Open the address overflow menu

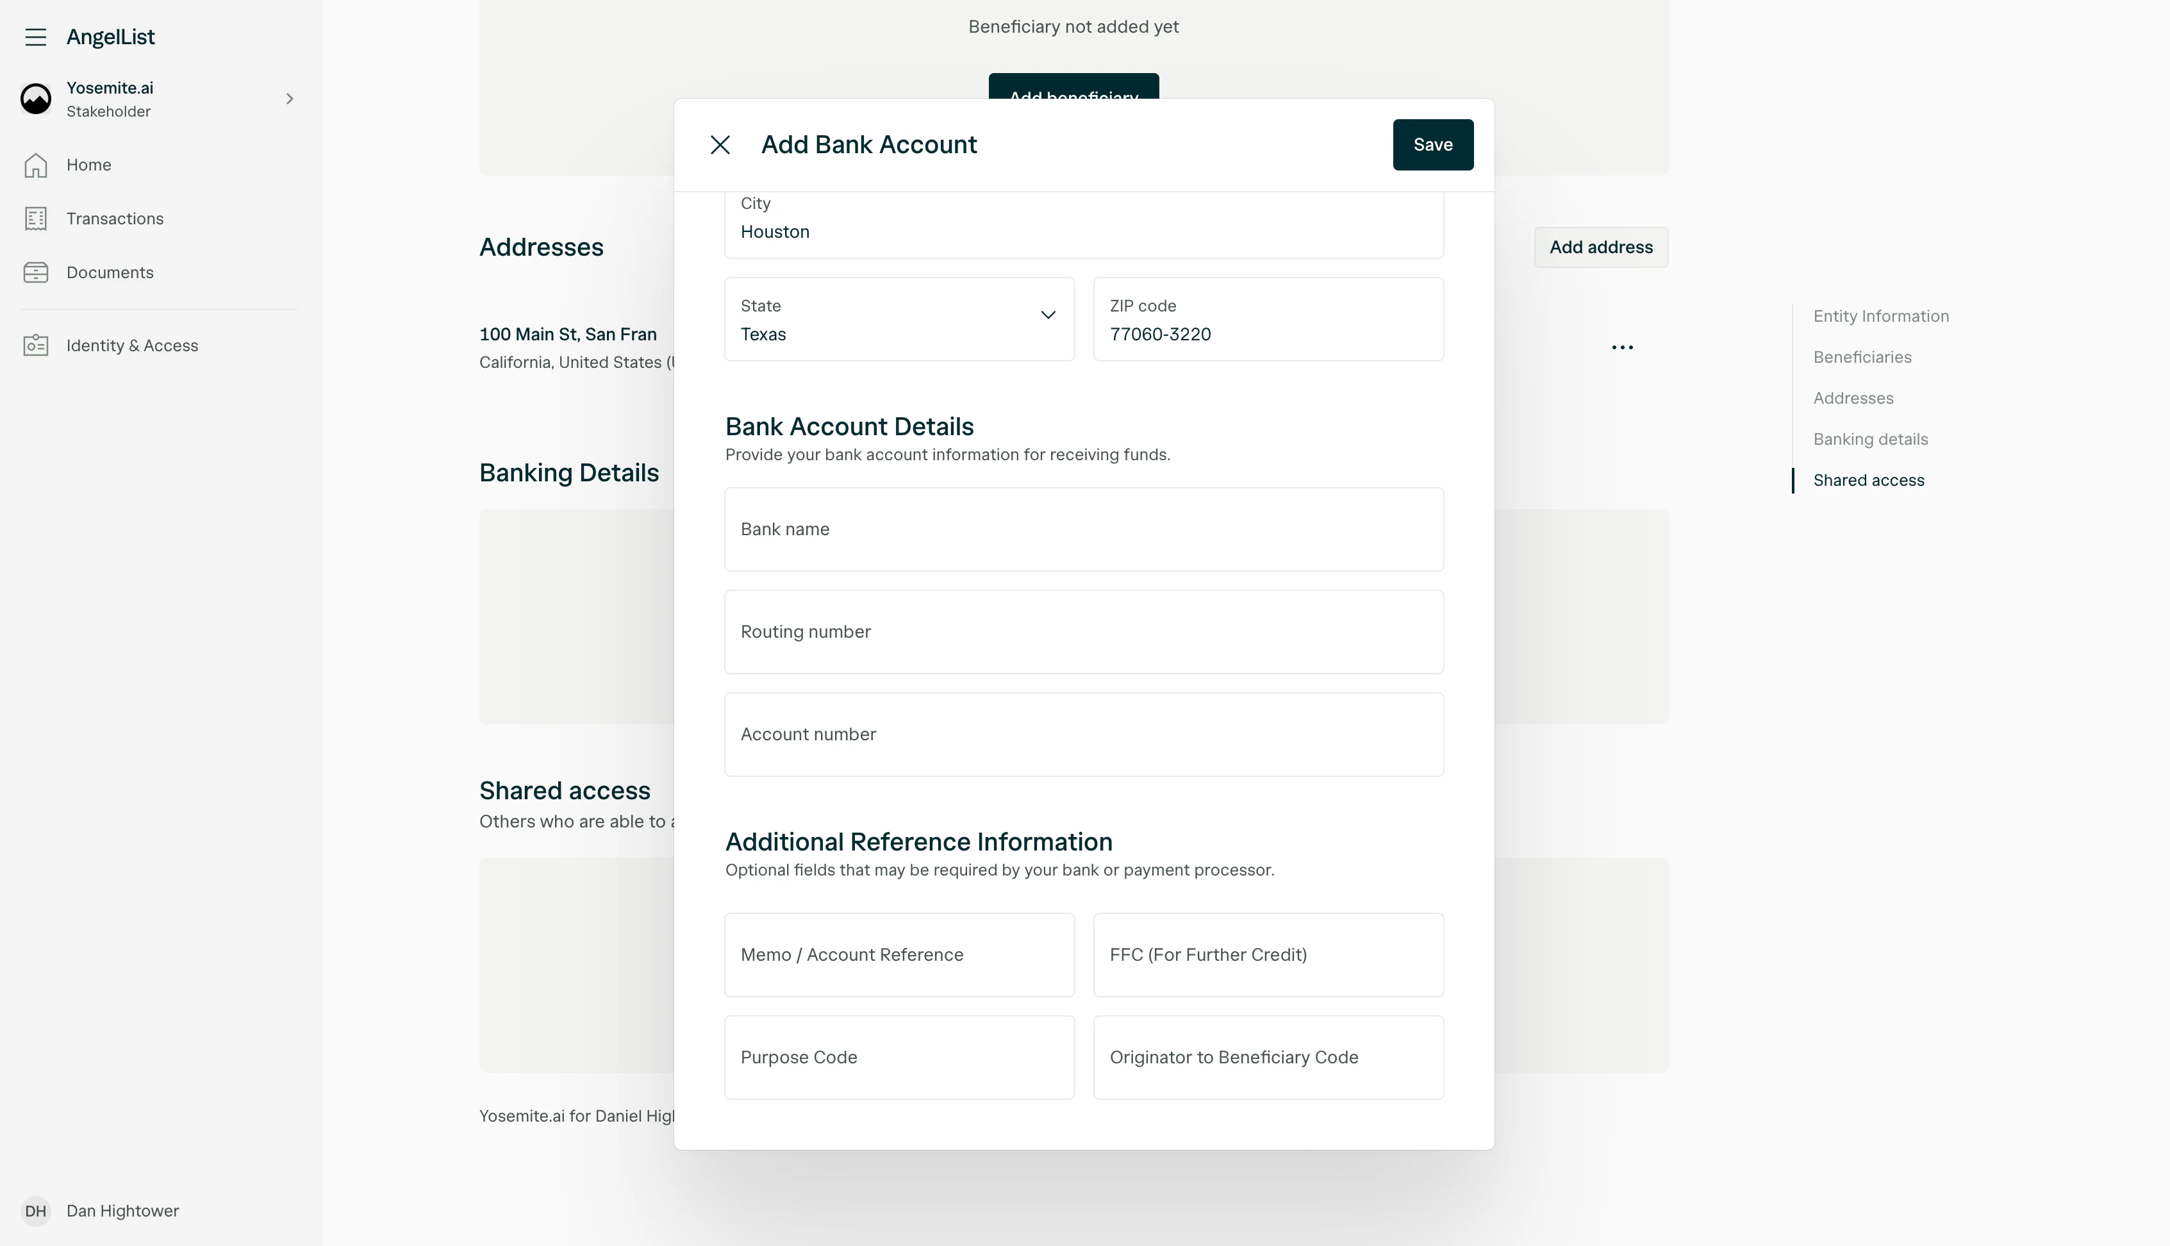coord(1621,347)
